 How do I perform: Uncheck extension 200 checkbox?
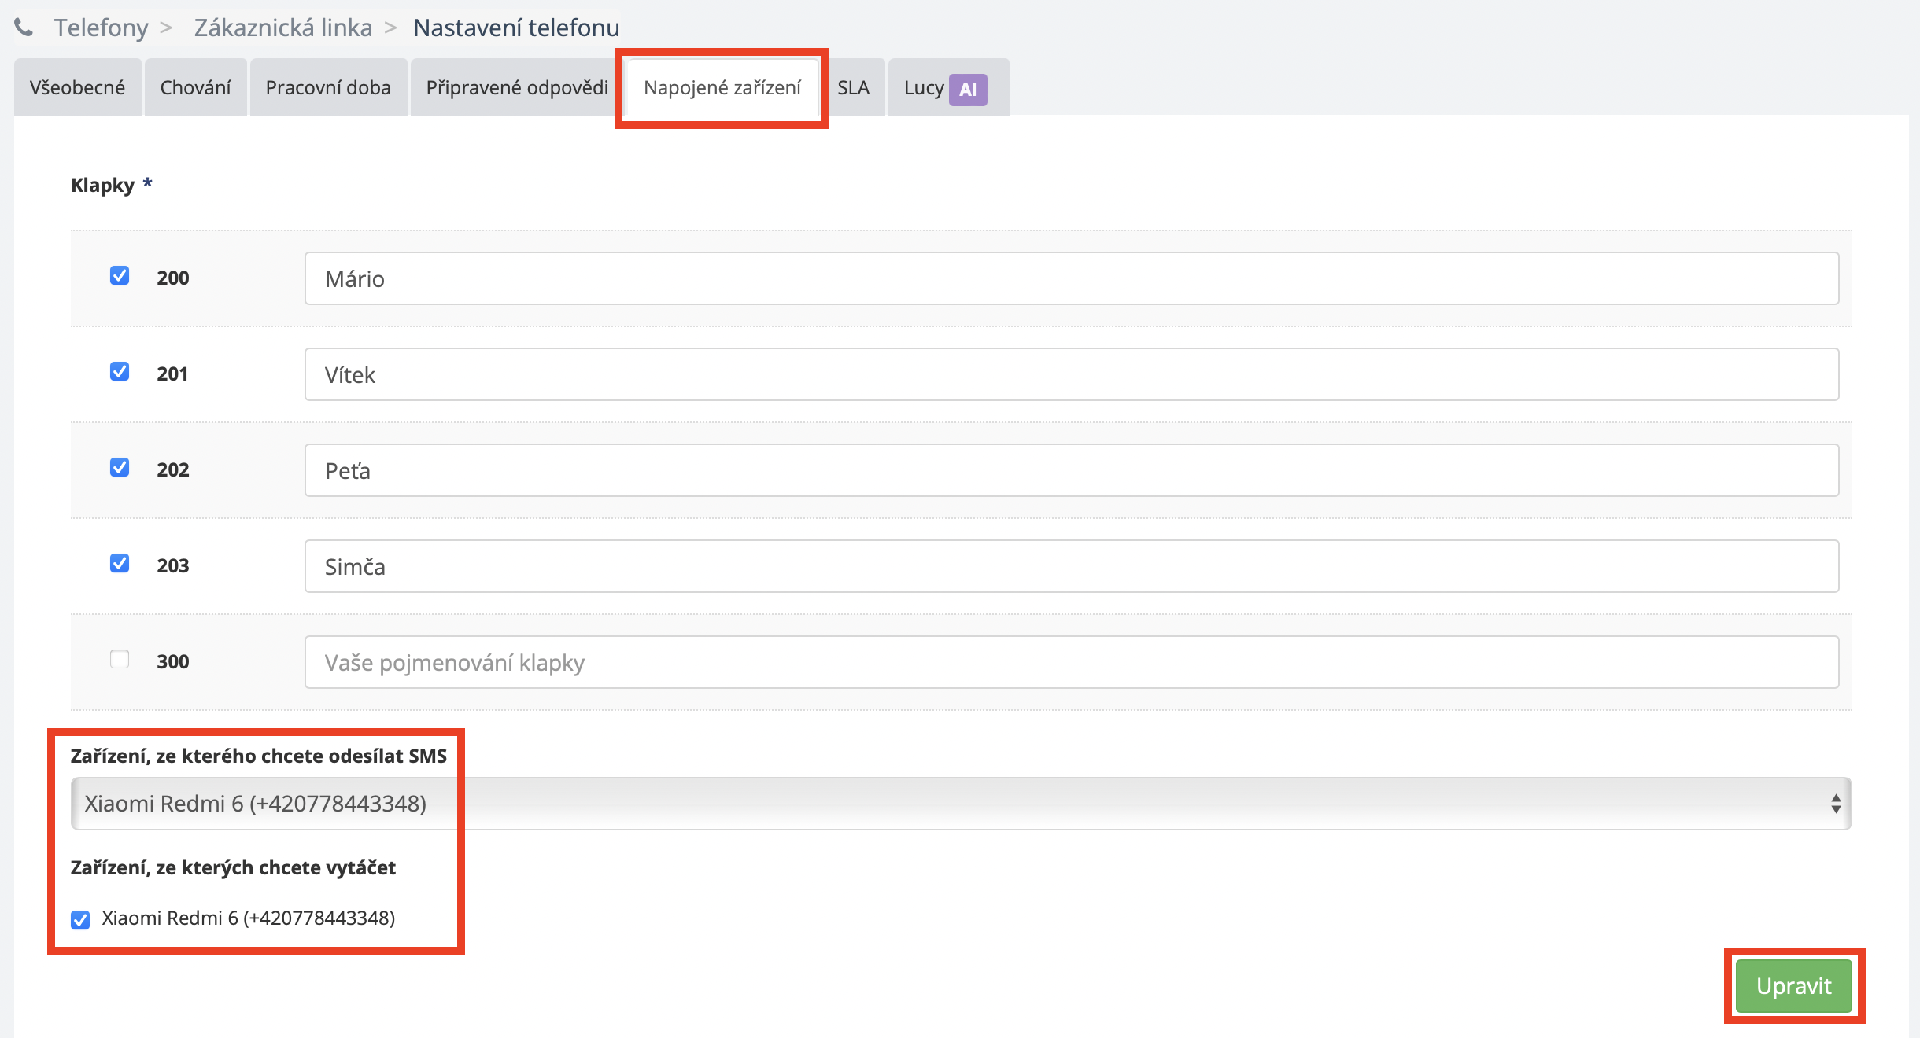tap(120, 275)
